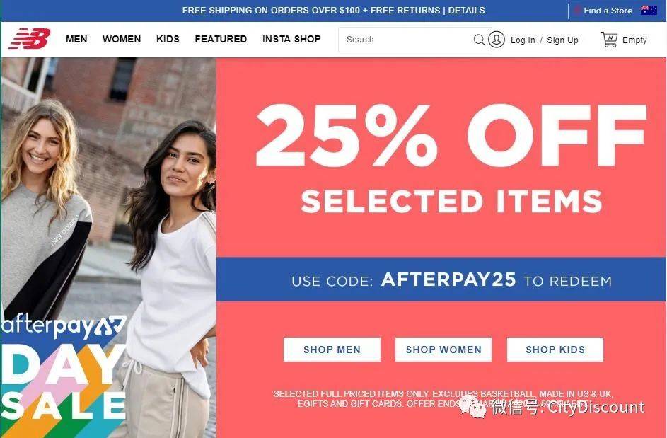Open the KIDS menu
The height and width of the screenshot is (438, 667).
point(168,39)
